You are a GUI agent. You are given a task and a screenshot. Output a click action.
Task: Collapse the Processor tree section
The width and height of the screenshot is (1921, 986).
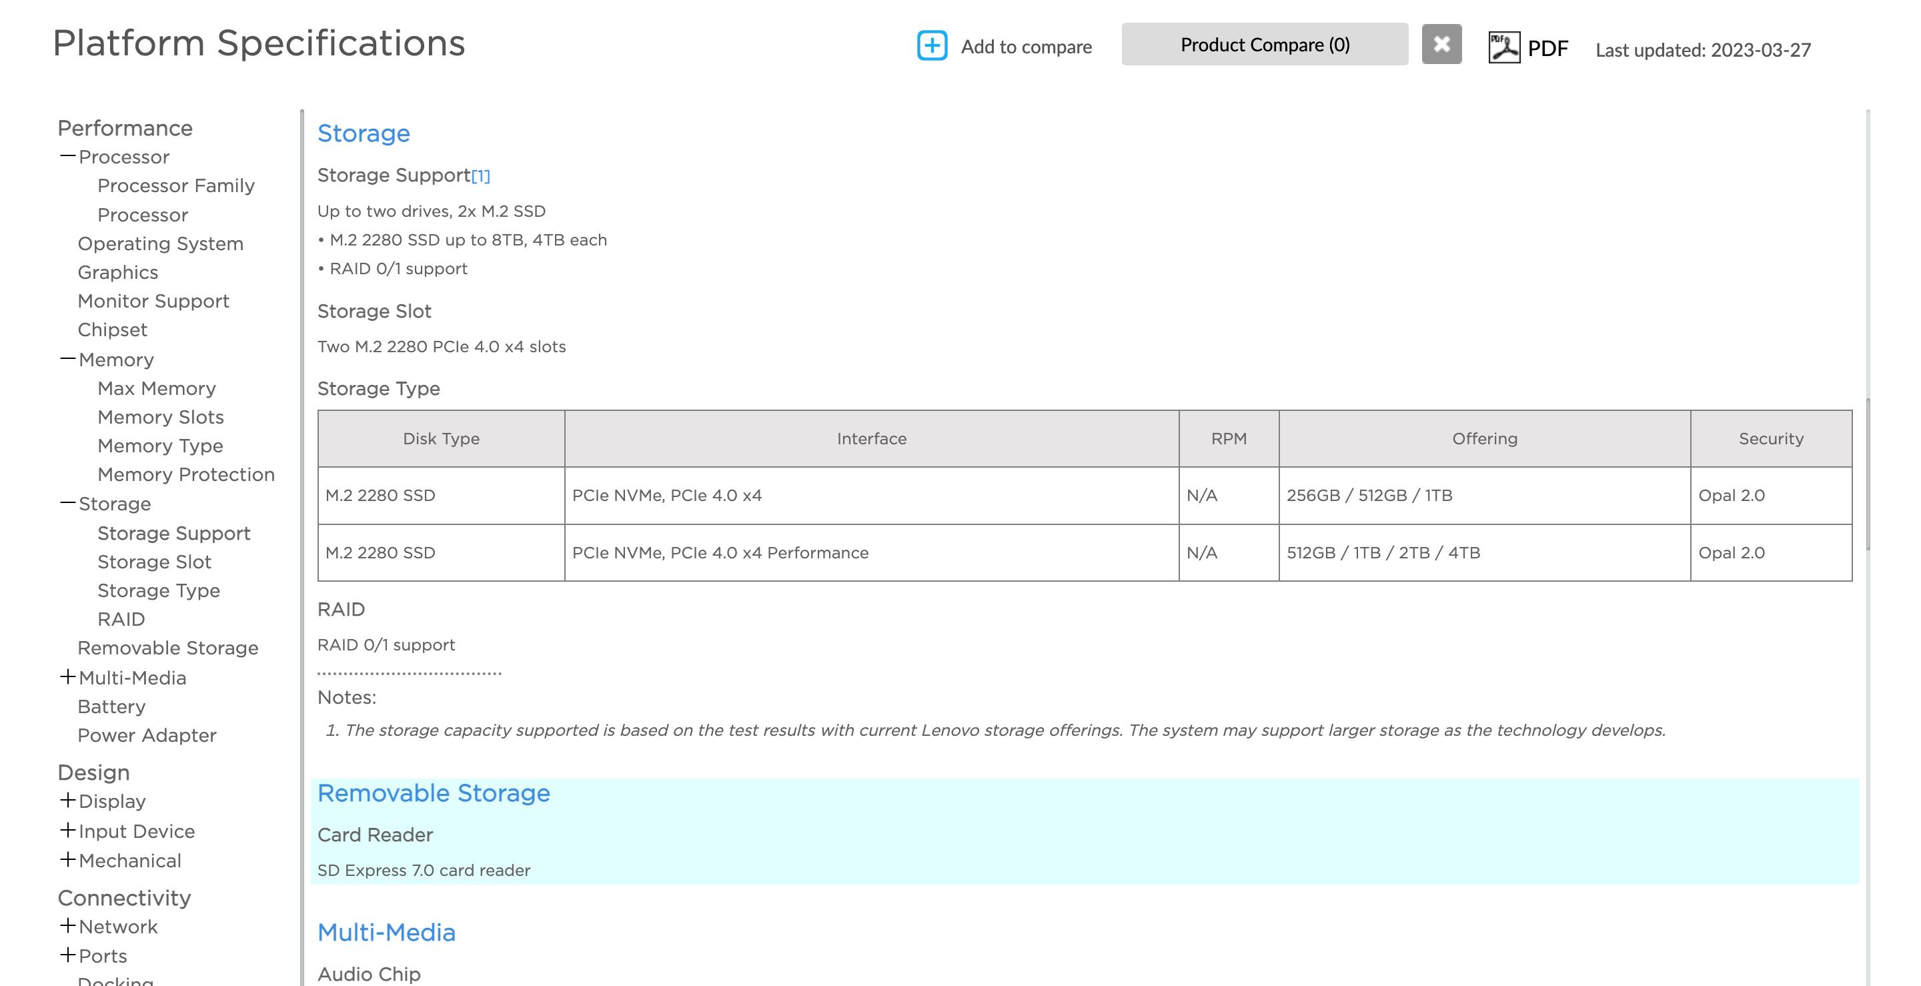pyautogui.click(x=68, y=157)
